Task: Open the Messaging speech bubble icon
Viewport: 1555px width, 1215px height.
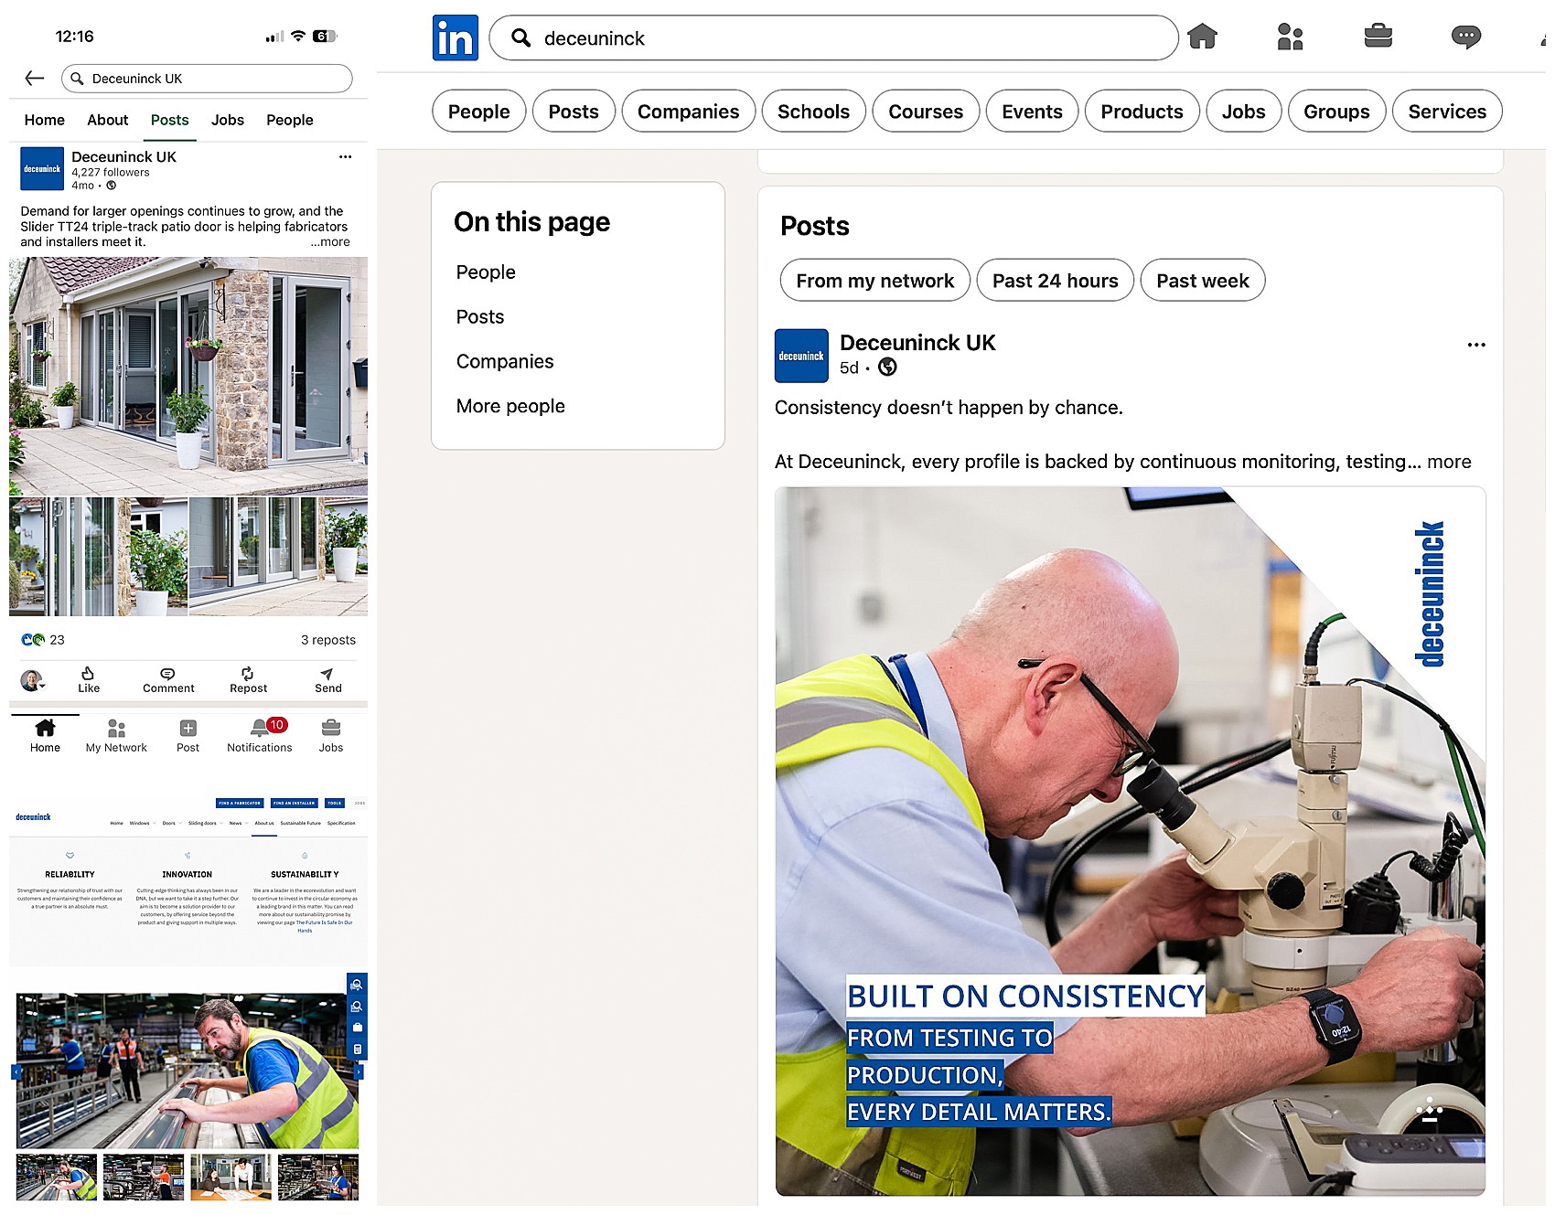Action: (x=1465, y=37)
